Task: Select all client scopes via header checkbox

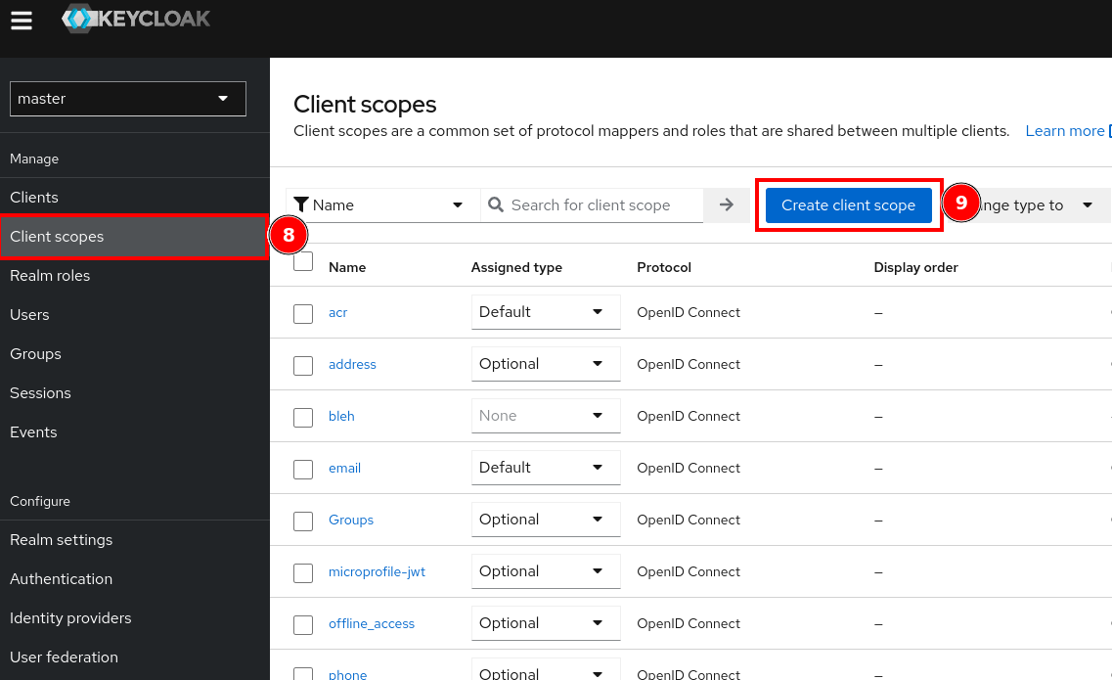Action: click(x=302, y=261)
